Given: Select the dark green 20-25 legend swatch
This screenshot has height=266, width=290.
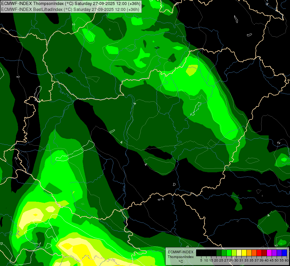Looking at the screenshot, I should coord(219,253).
